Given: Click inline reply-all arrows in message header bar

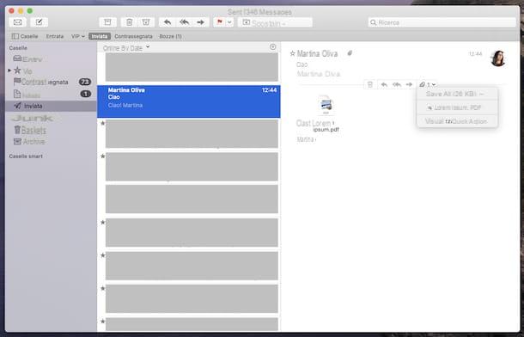Looking at the screenshot, I should click(x=397, y=84).
